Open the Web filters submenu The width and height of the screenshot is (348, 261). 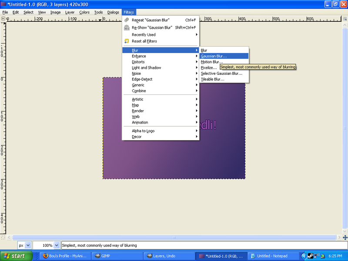click(161, 117)
